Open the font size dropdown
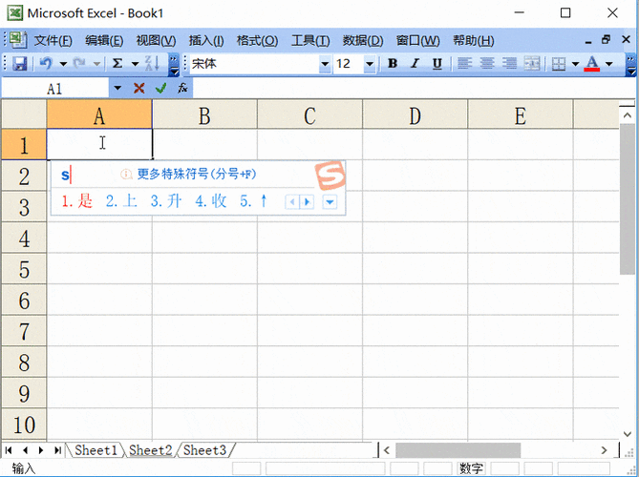The image size is (639, 477). coord(370,64)
